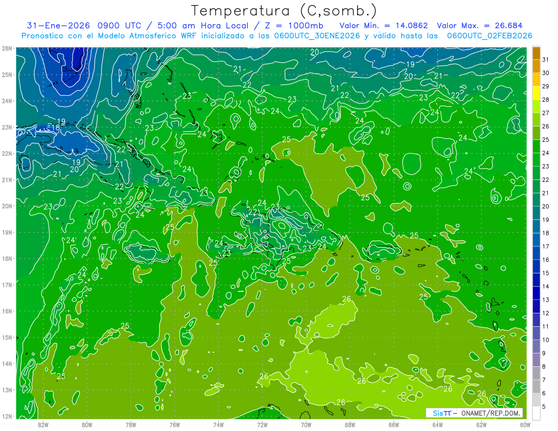
Task: Click the 8 label on the color legend
Action: 545,366
